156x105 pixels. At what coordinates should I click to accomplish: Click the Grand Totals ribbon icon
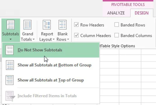pyautogui.click(x=27, y=25)
